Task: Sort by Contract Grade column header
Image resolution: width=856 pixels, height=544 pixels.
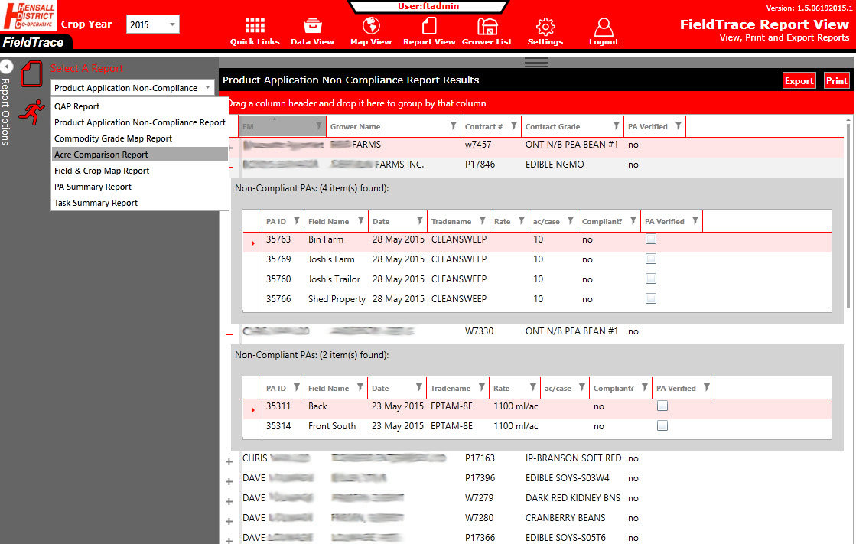Action: [552, 126]
